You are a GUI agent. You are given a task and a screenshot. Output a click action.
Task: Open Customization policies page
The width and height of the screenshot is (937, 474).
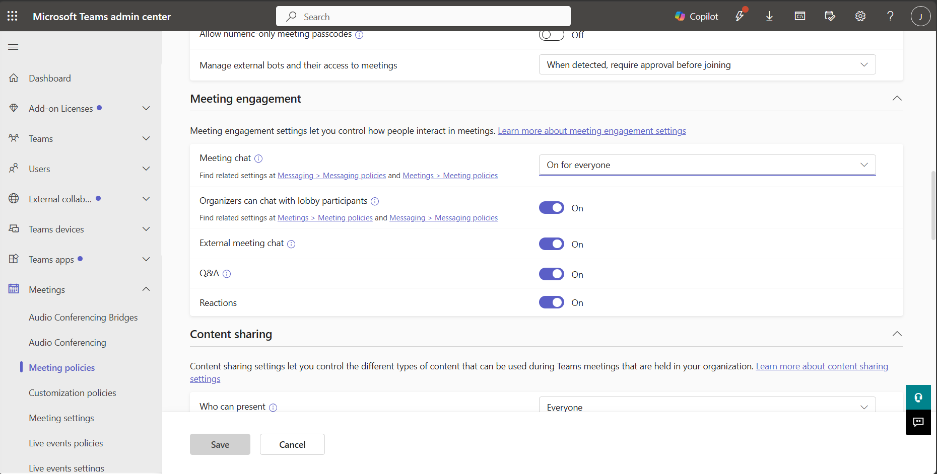click(73, 393)
